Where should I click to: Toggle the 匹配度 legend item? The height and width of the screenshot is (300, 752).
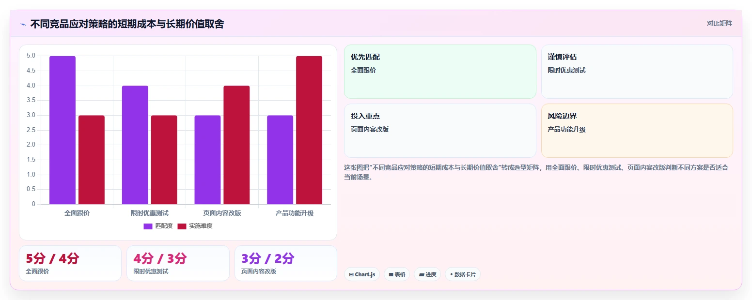pos(158,226)
